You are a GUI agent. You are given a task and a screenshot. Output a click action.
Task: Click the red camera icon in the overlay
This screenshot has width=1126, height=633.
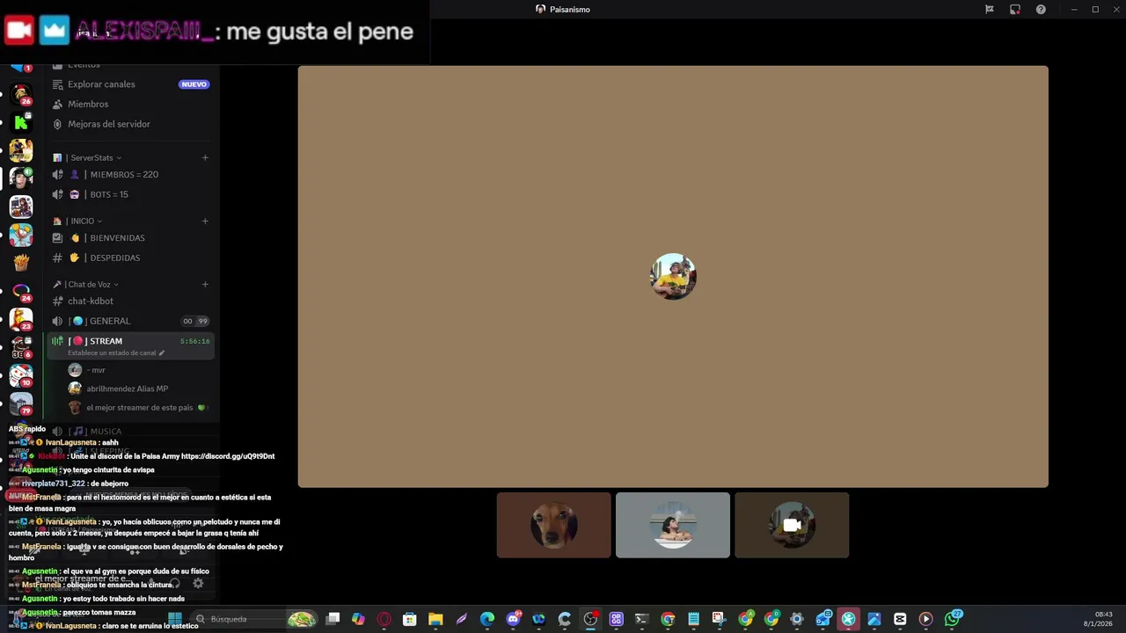click(19, 31)
